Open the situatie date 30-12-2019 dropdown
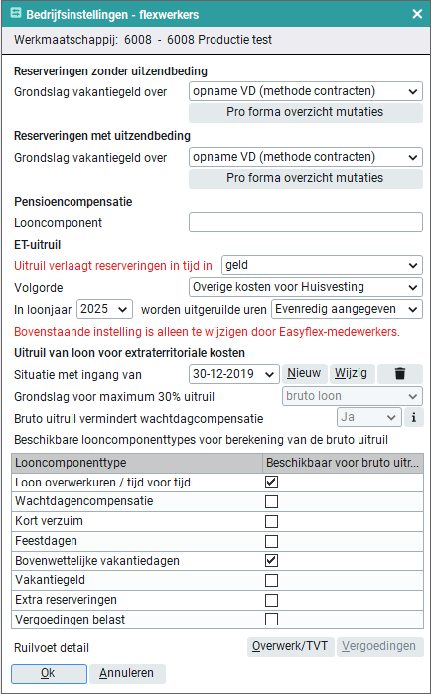The height and width of the screenshot is (694, 431). click(234, 374)
